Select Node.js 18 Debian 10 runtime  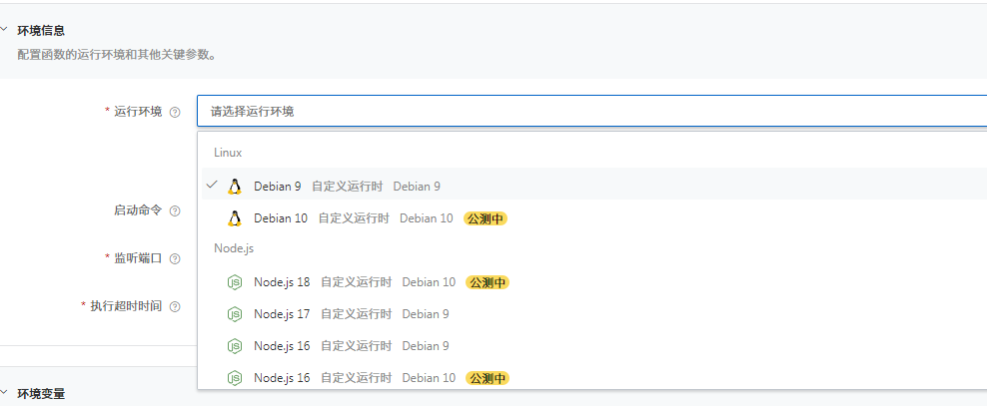pyautogui.click(x=594, y=282)
